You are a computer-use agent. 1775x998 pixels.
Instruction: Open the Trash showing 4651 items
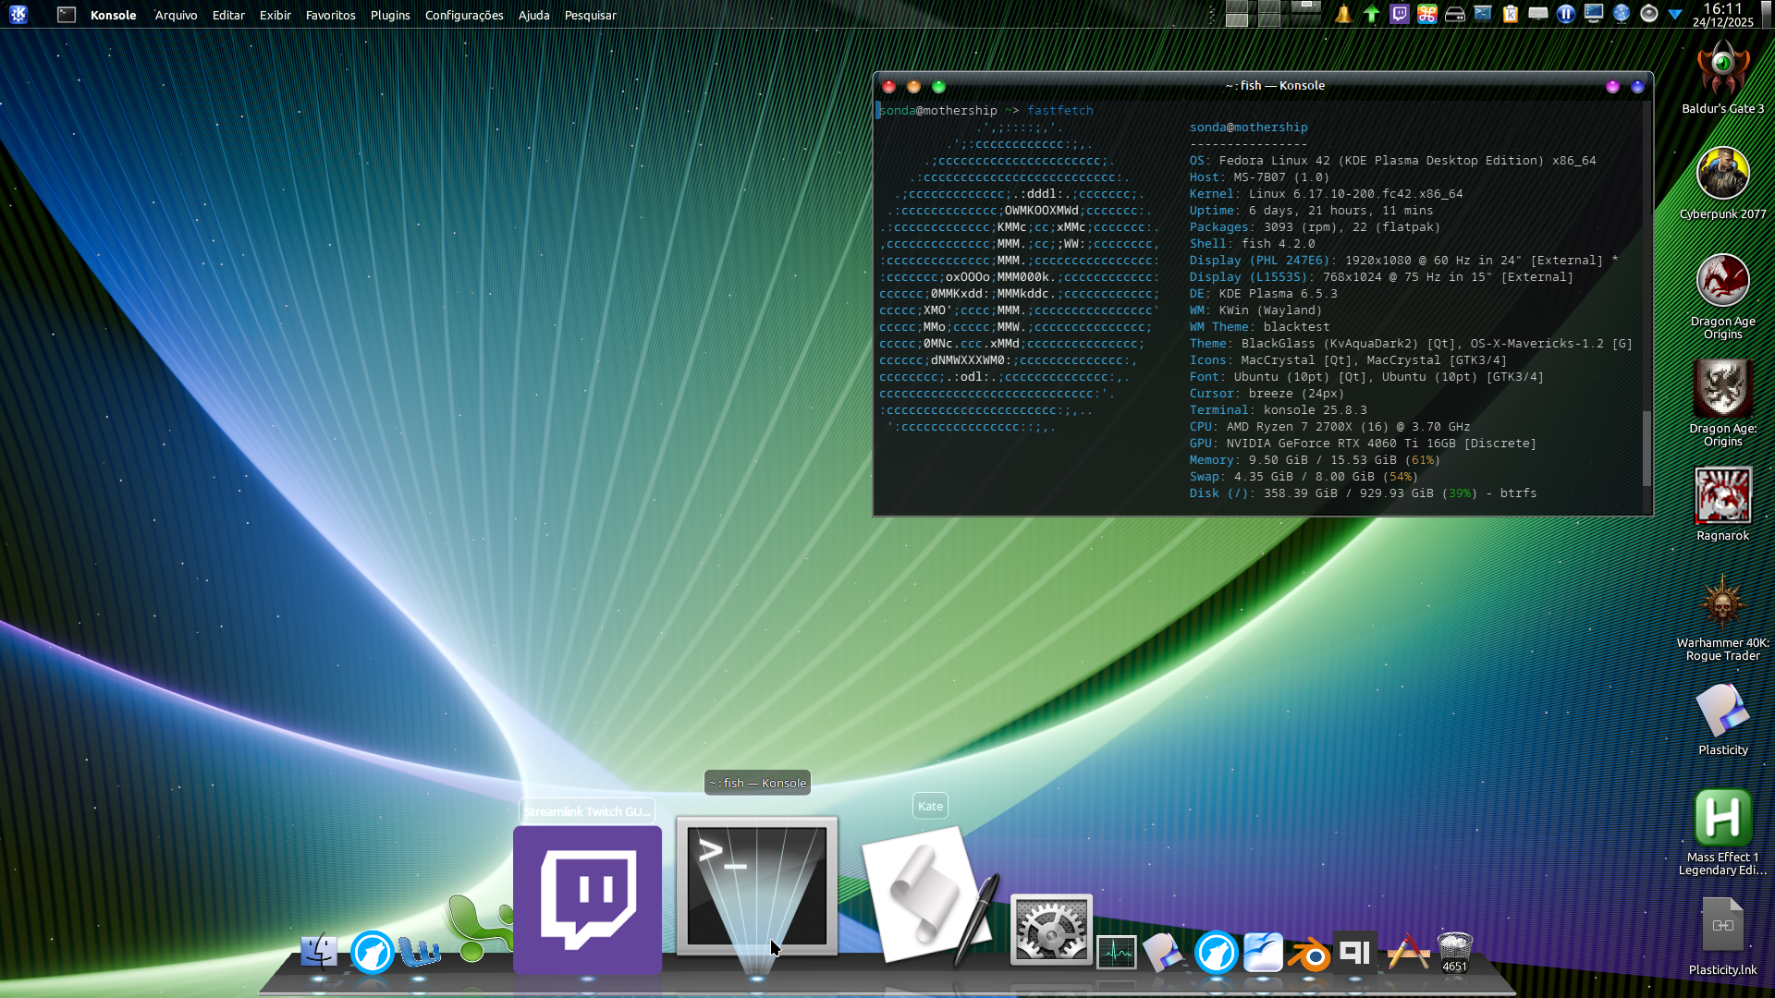pos(1454,952)
